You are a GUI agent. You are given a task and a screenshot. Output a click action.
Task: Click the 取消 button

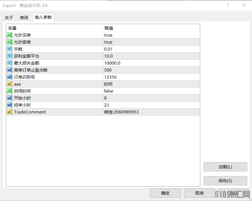[199, 193]
